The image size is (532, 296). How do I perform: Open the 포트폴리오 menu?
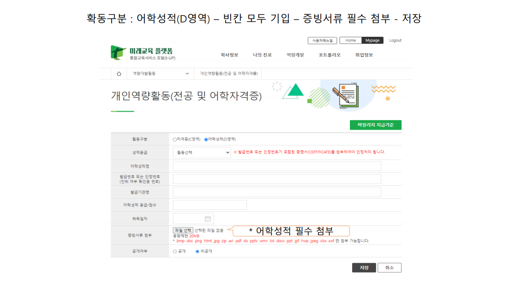coord(330,55)
